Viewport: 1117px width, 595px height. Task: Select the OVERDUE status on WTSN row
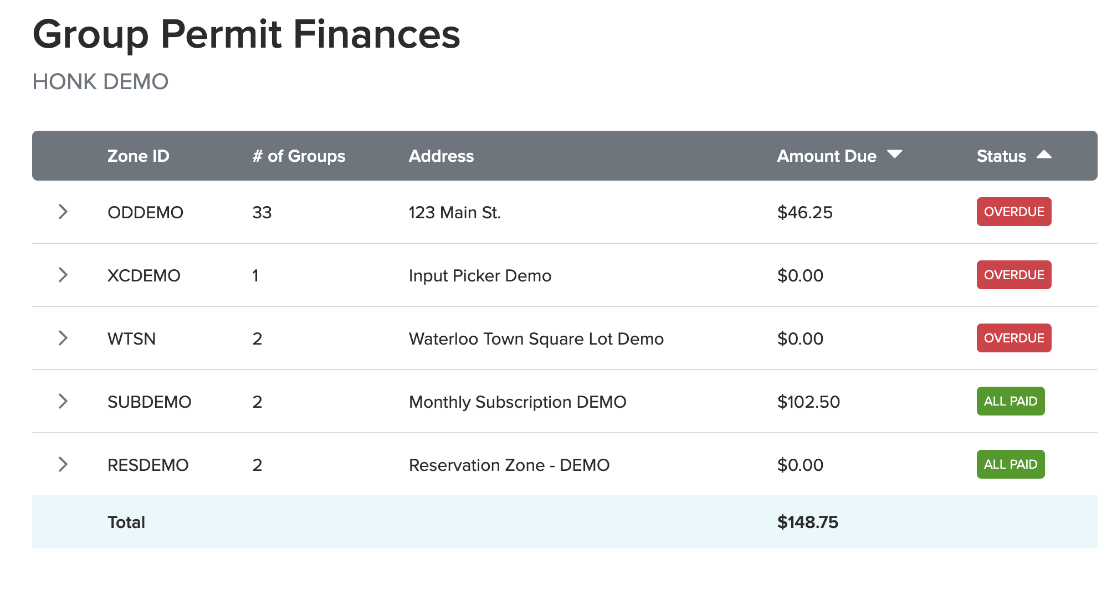(x=1013, y=338)
